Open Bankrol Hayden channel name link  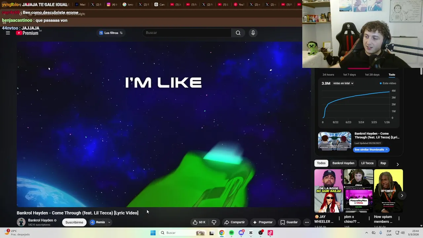[40, 220]
